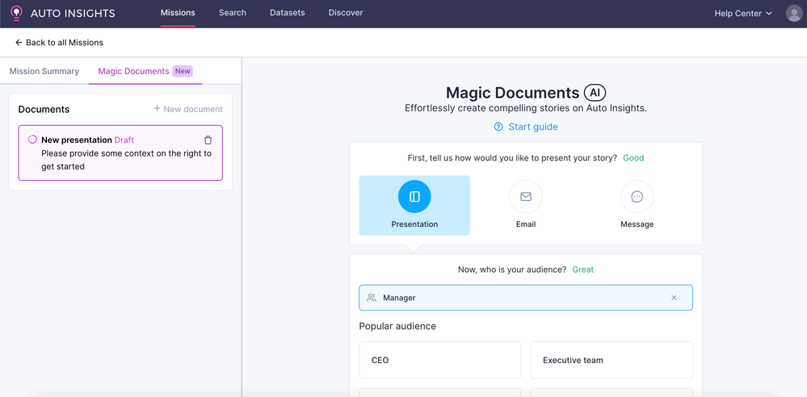807x397 pixels.
Task: Clear the Manager audience field with X
Action: pos(674,298)
